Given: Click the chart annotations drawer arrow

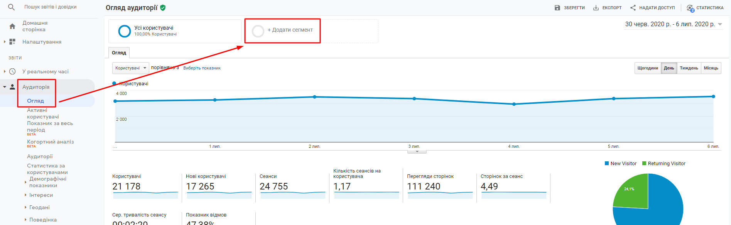Looking at the screenshot, I should pos(417,152).
